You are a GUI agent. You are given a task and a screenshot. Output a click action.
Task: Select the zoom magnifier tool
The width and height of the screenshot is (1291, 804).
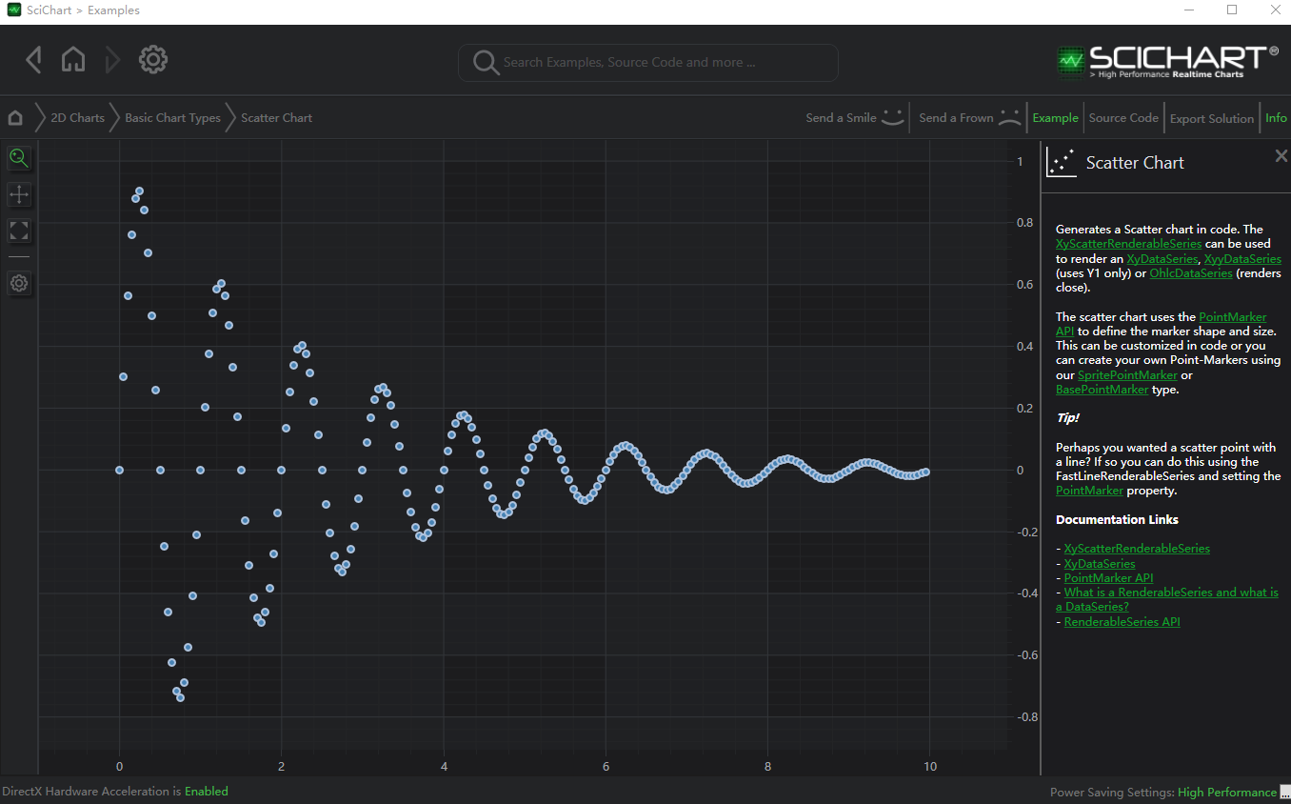[x=19, y=158]
